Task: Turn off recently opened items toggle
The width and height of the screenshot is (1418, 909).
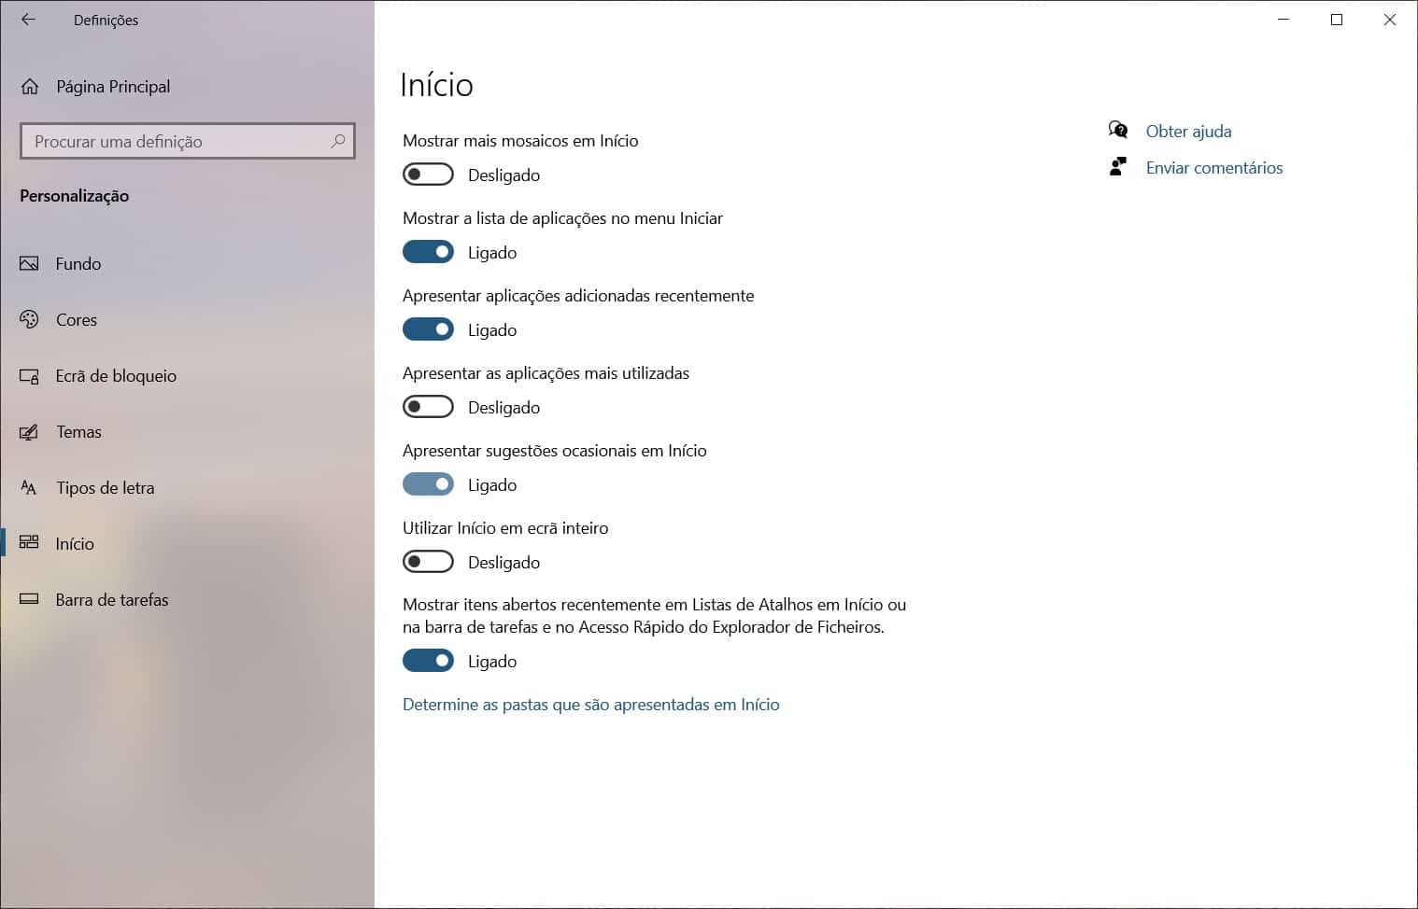Action: [428, 661]
